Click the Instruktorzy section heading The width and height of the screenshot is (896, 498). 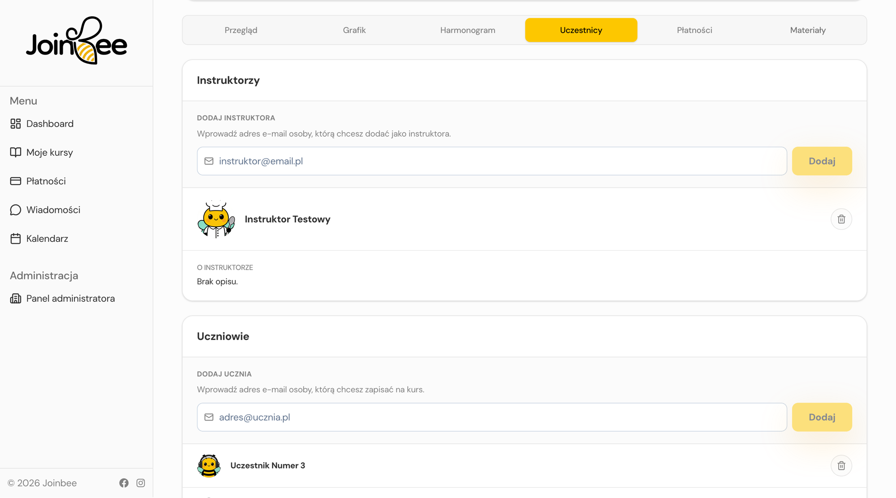tap(228, 80)
